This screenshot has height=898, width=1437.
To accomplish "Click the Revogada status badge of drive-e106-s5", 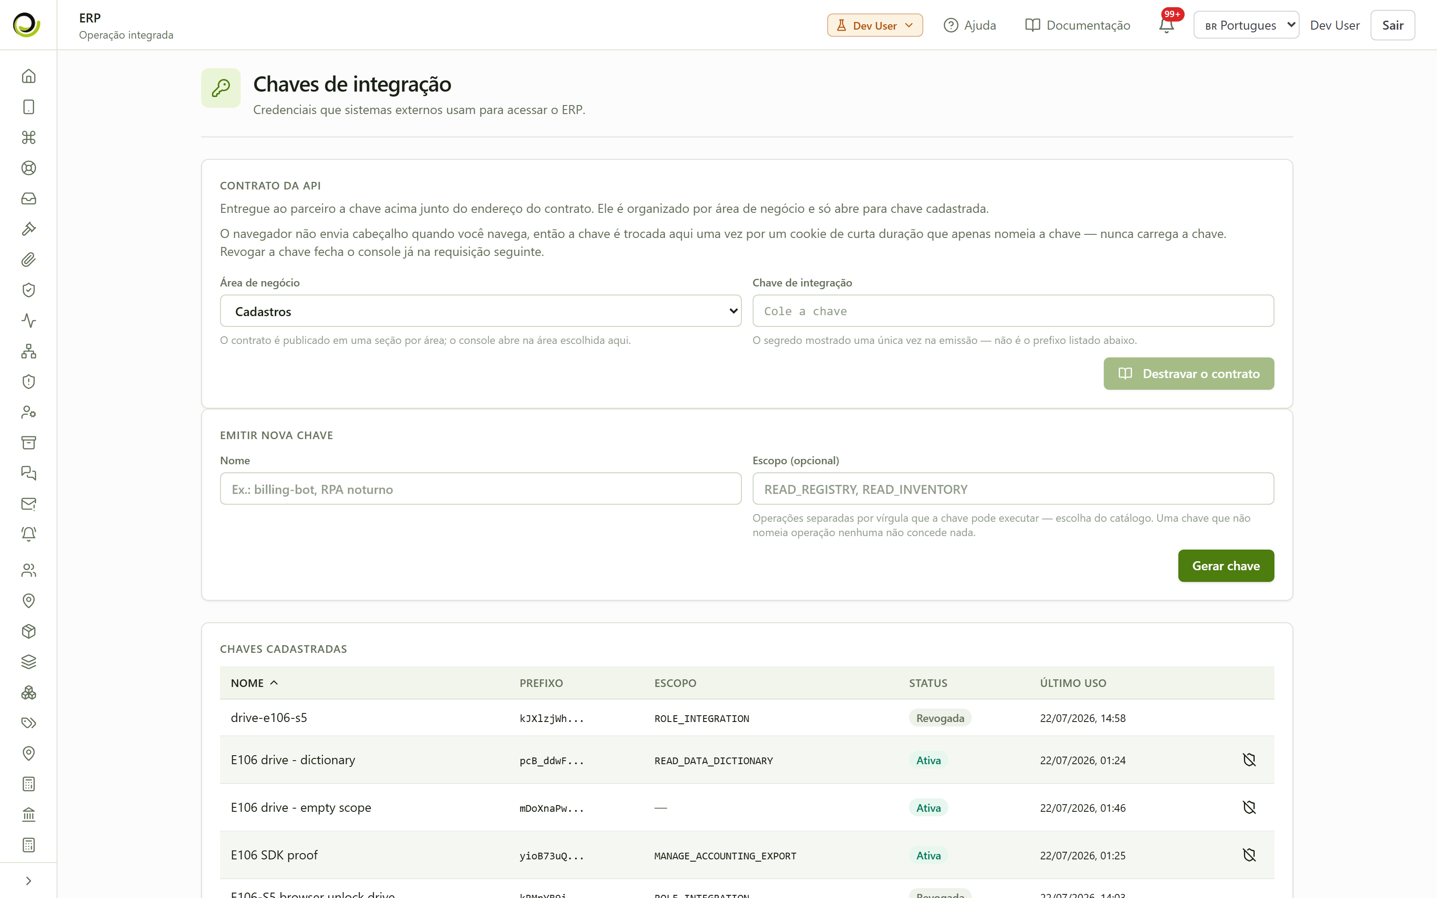I will [940, 718].
